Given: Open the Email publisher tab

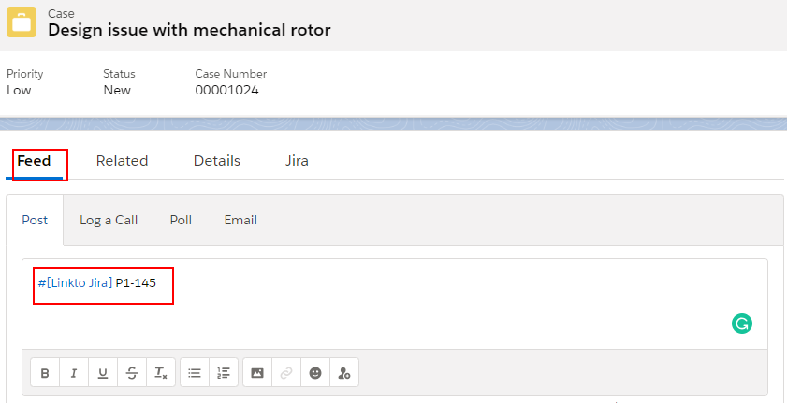Looking at the screenshot, I should pos(240,220).
